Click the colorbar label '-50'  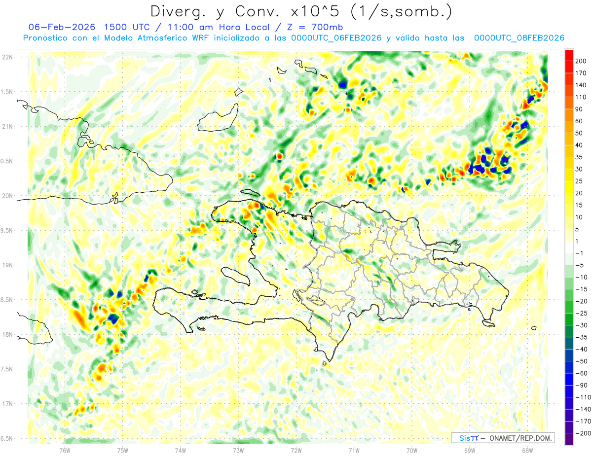point(581,361)
